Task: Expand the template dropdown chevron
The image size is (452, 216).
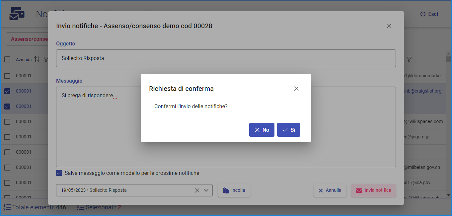Action: 206,190
